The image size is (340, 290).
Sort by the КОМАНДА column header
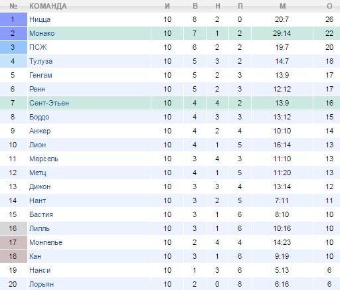48,6
